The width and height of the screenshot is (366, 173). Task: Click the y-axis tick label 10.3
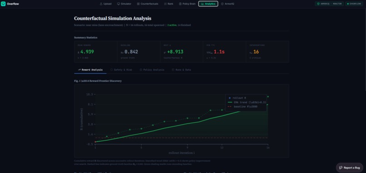(x=89, y=94)
